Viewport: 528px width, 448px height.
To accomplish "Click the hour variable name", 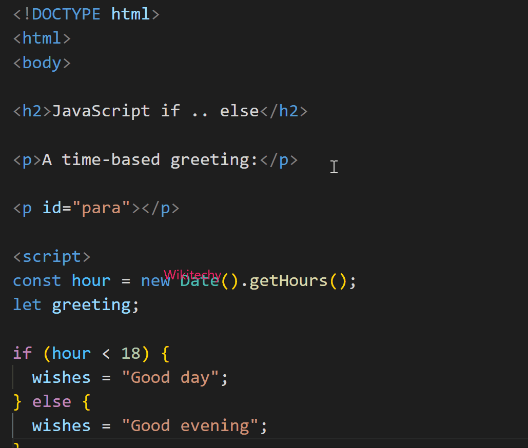I will 91,280.
